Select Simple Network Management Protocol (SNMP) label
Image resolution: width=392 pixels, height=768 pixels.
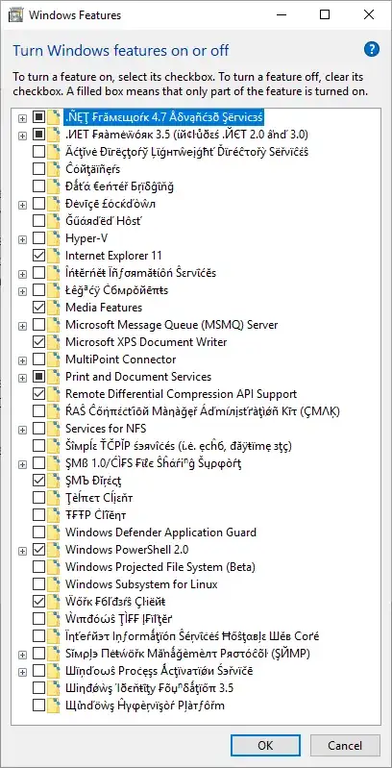(x=187, y=654)
